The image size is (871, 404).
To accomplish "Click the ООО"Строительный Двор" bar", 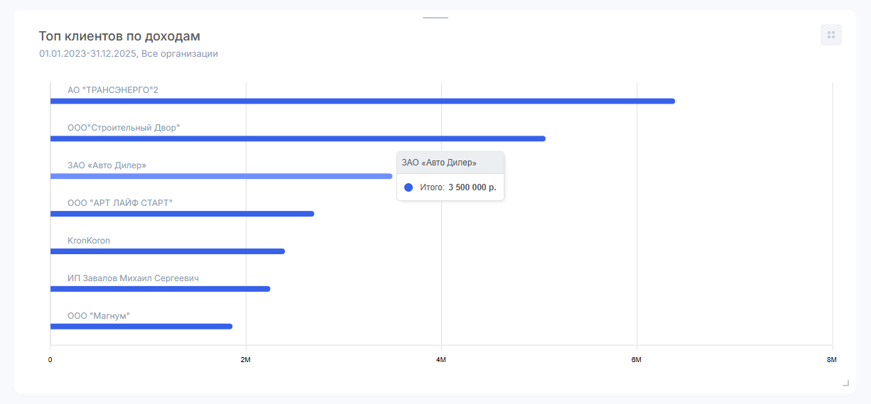I will (298, 138).
